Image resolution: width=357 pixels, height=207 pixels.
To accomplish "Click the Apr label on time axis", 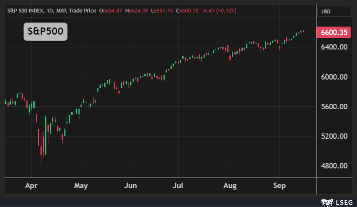I will click(x=31, y=186).
